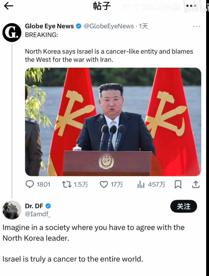Follow Dr. DF with 关注 button
Viewport: 209px width, 276px height.
pos(184,206)
